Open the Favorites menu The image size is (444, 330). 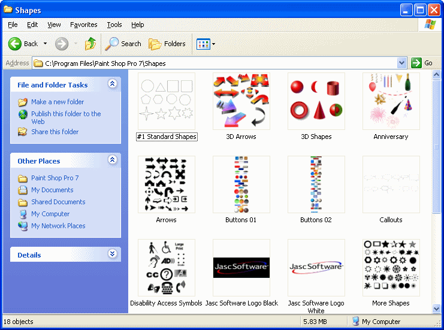coord(83,25)
